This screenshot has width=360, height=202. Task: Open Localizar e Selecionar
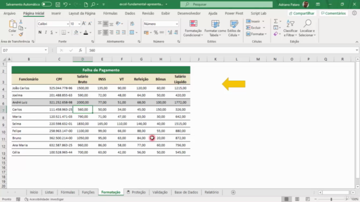coord(307,29)
